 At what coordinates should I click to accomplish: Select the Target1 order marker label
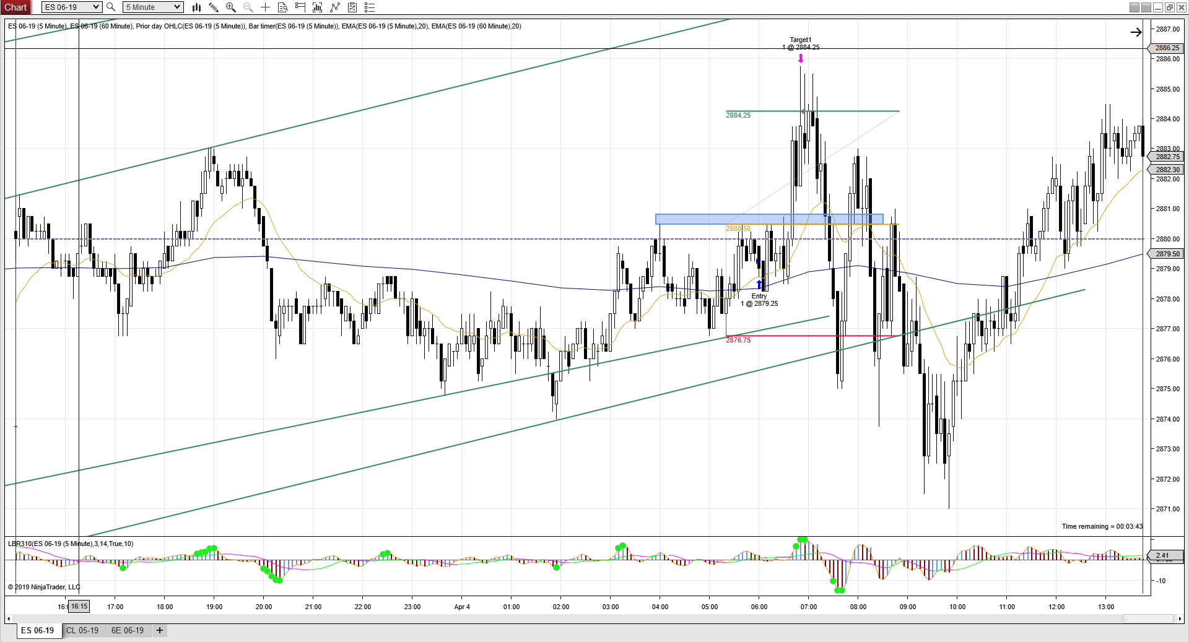pyautogui.click(x=801, y=43)
